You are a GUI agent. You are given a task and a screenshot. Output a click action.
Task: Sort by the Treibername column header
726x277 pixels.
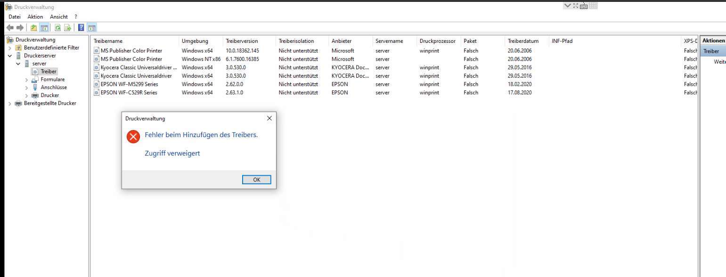point(135,41)
